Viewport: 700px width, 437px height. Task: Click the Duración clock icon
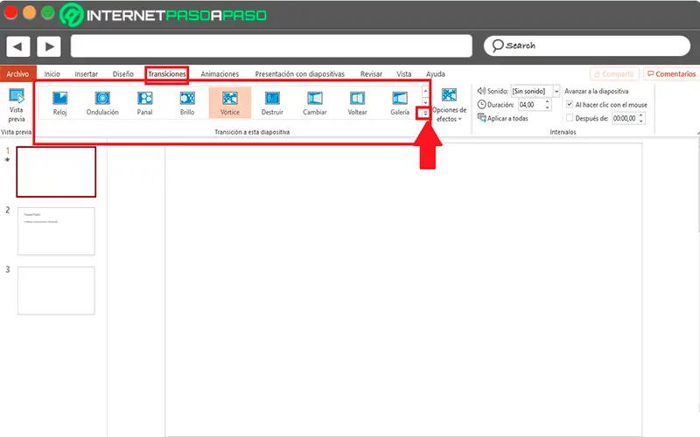point(481,105)
